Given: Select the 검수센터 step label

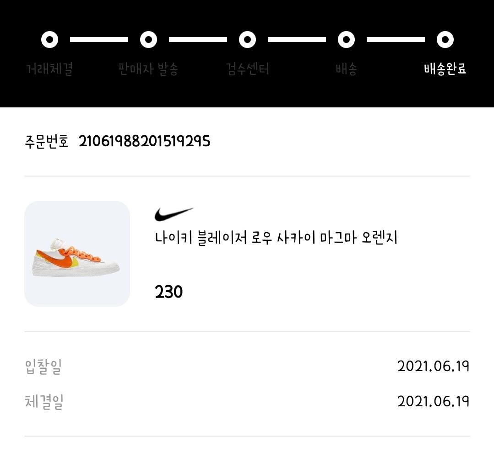Looking at the screenshot, I should point(248,69).
